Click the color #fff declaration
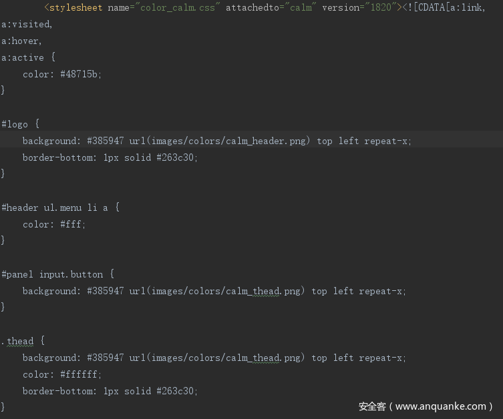This screenshot has height=419, width=503. [55, 224]
